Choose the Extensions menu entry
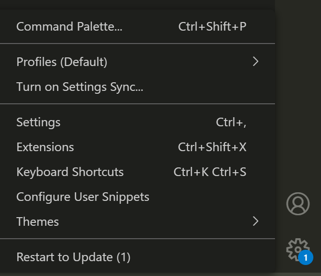The image size is (321, 276). (45, 147)
